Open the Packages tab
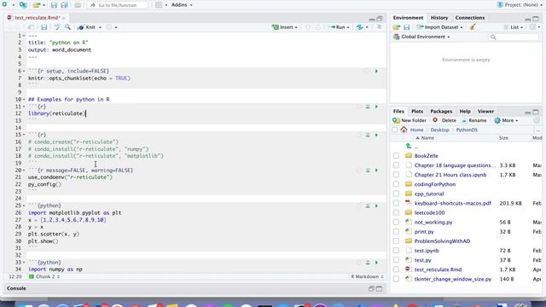Viewport: 546px width, 307px height. pos(441,112)
